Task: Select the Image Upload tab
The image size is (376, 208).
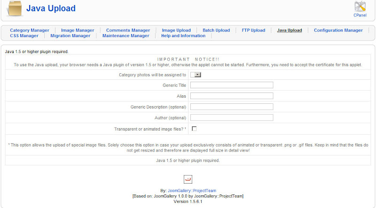Action: (x=176, y=31)
